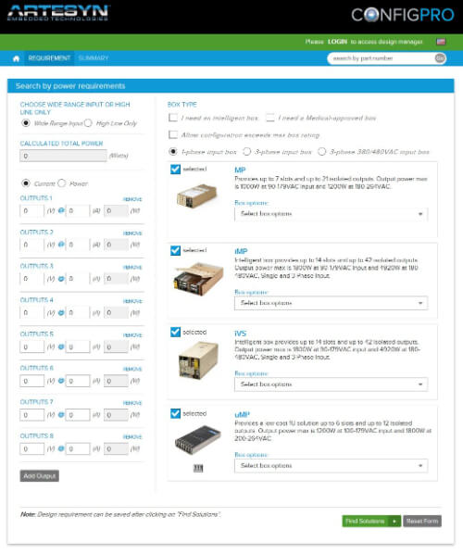Click the Artesyn Embedded Technologies logo
The image size is (463, 554).
58,13
